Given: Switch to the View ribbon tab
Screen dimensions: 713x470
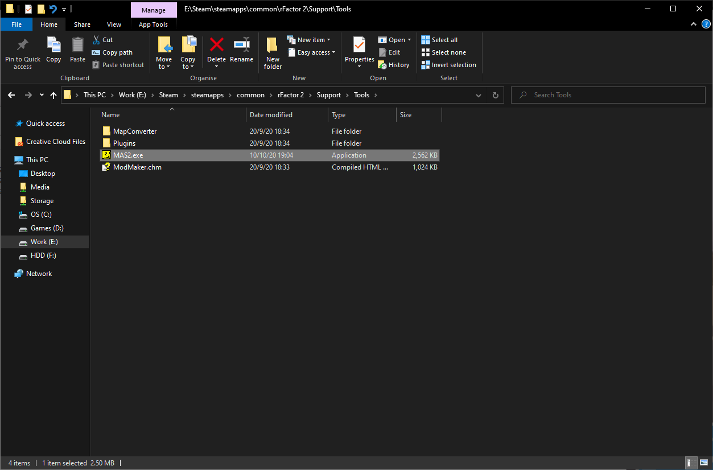Looking at the screenshot, I should [114, 24].
